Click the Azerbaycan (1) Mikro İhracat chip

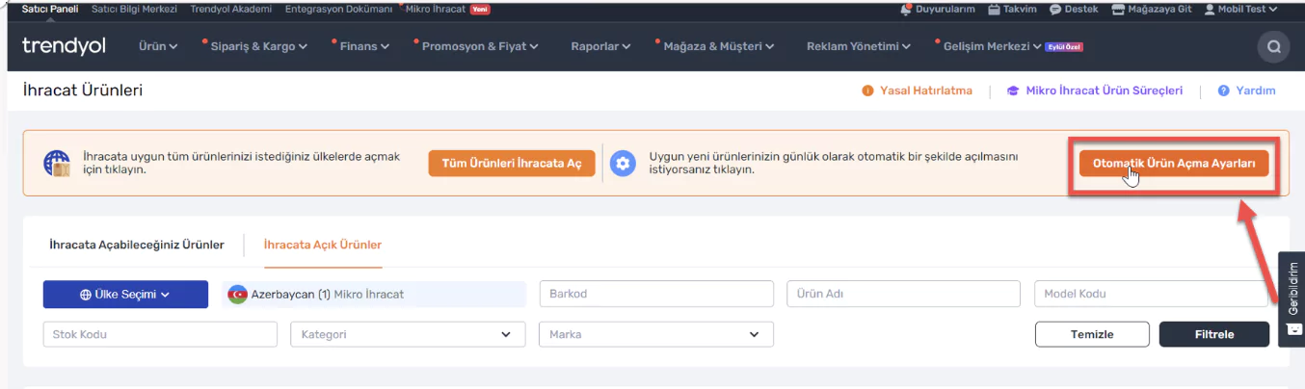(374, 295)
